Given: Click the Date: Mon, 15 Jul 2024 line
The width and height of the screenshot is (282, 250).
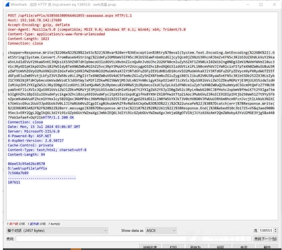Looking at the screenshot, I should (44, 127).
